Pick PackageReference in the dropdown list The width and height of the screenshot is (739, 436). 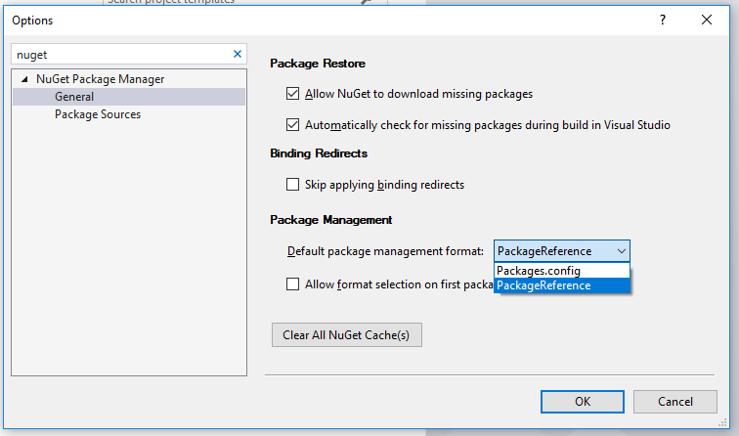543,285
